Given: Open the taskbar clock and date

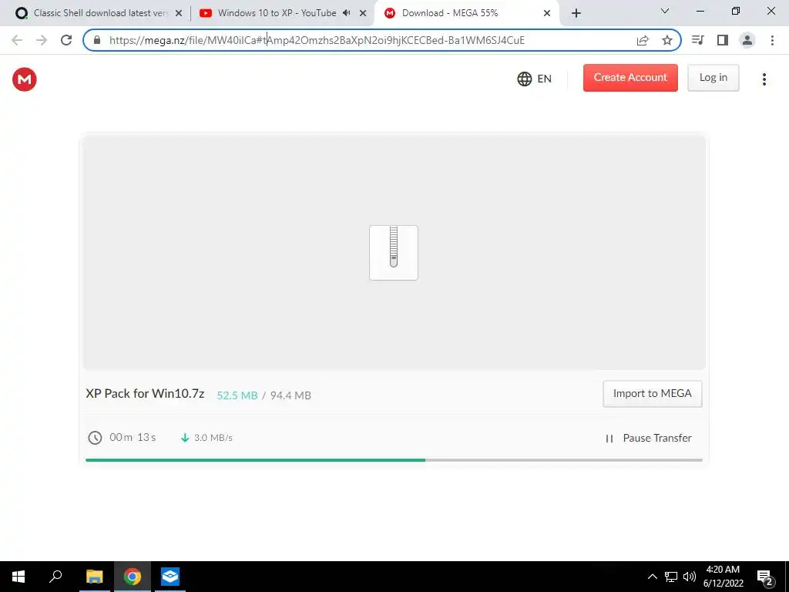Looking at the screenshot, I should pyautogui.click(x=723, y=577).
